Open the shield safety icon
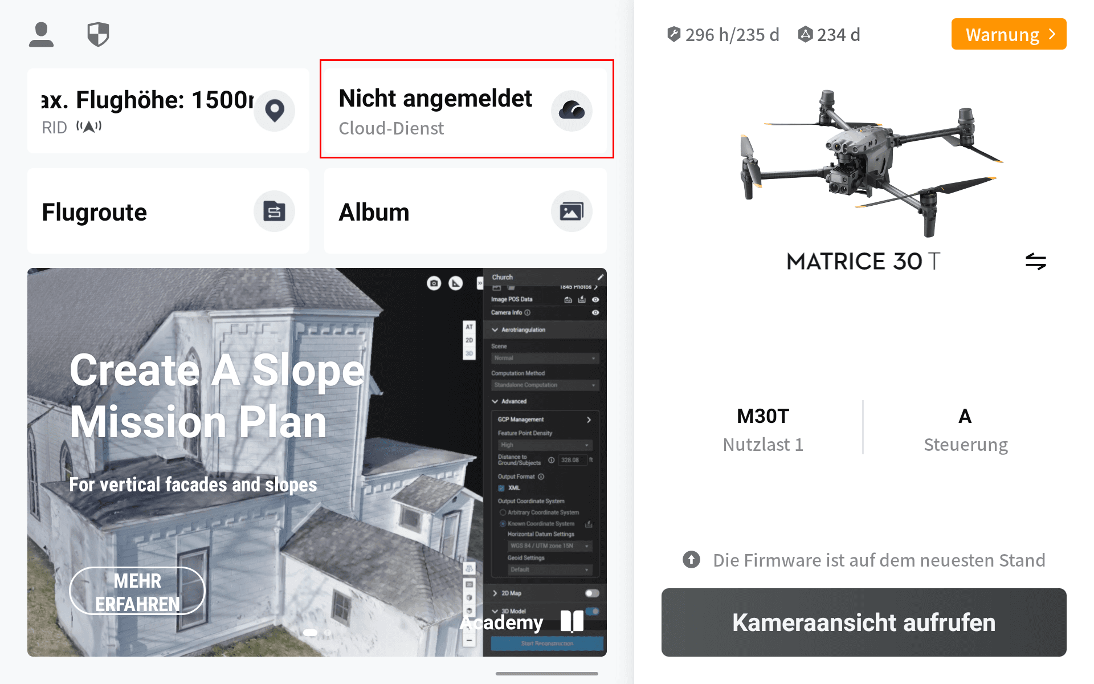 tap(98, 35)
